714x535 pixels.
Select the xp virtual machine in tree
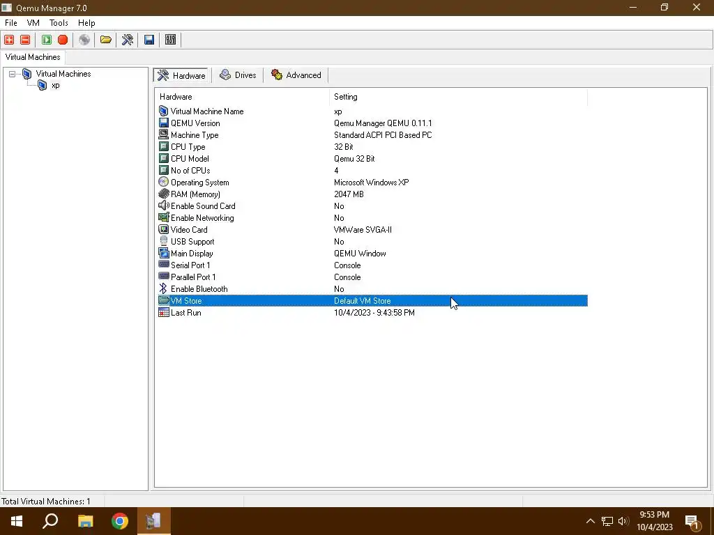(x=56, y=85)
